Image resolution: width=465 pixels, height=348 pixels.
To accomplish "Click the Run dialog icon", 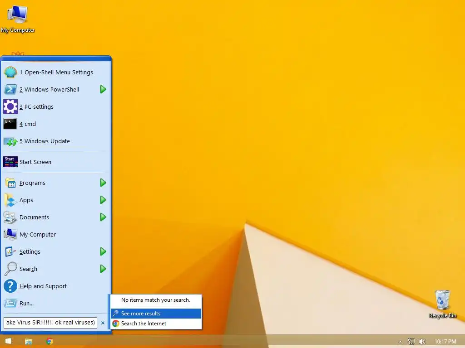I will [10, 303].
